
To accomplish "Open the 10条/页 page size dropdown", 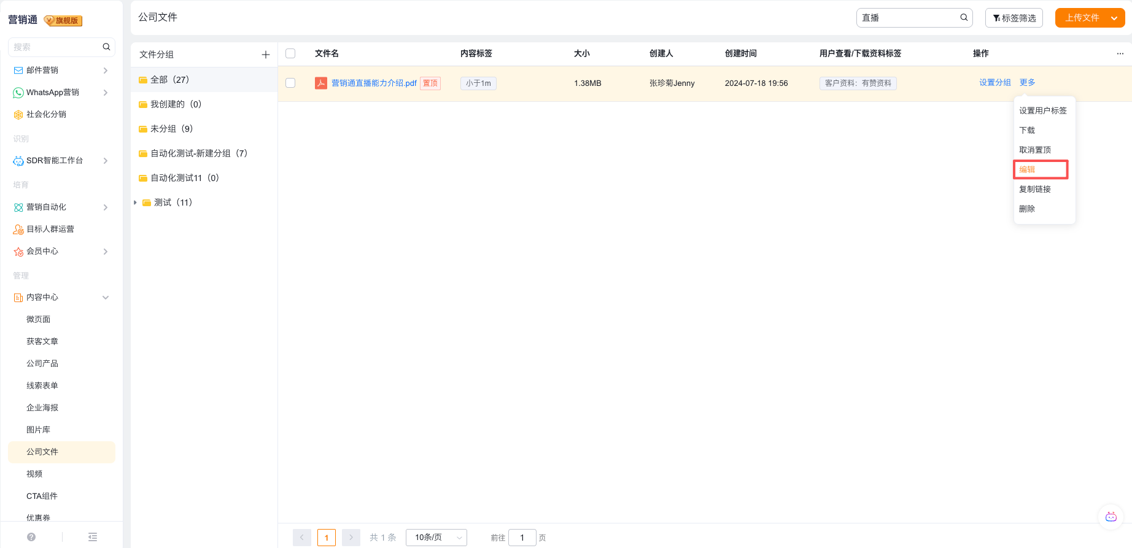I will (x=436, y=538).
